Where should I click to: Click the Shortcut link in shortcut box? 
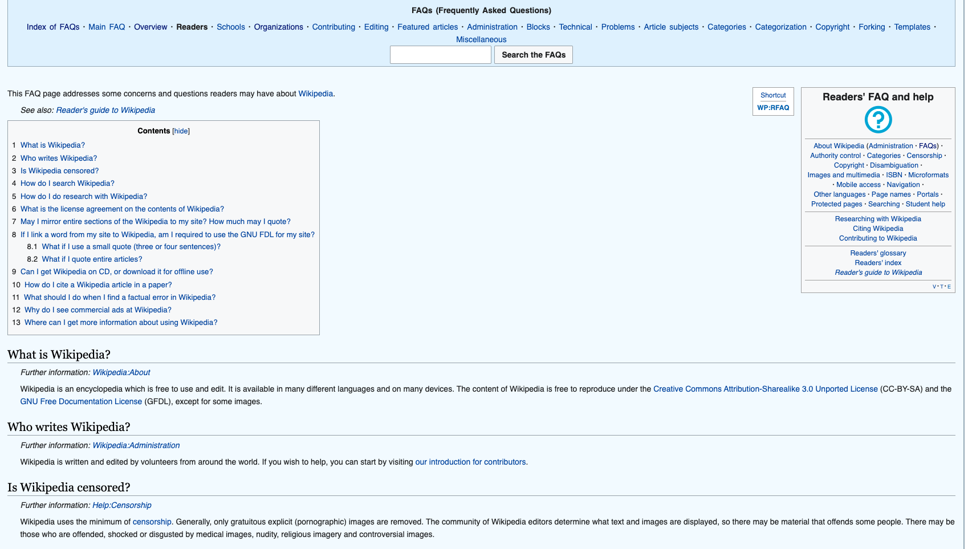[773, 95]
